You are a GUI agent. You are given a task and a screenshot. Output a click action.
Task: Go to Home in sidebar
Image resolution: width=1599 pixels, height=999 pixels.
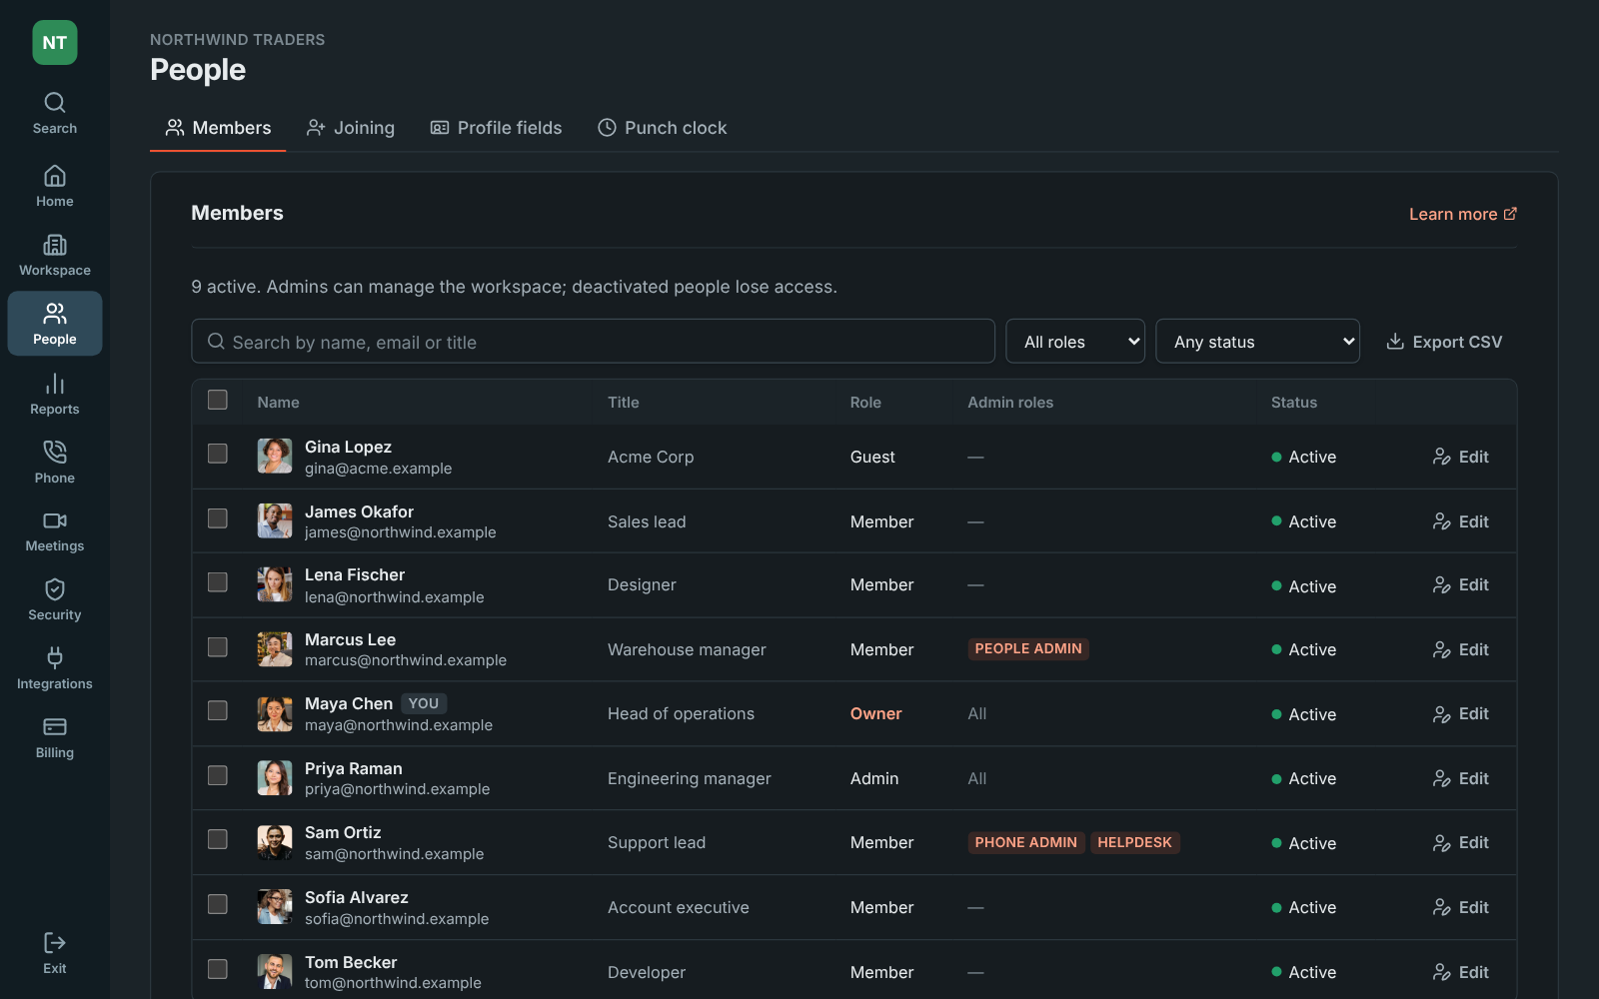coord(55,187)
